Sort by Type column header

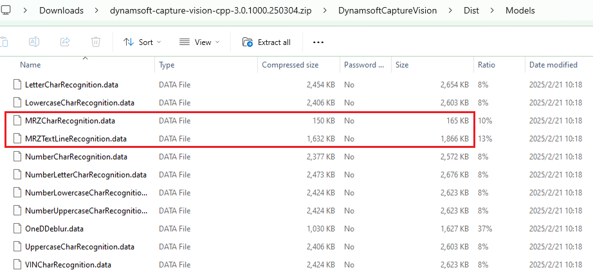coord(167,65)
